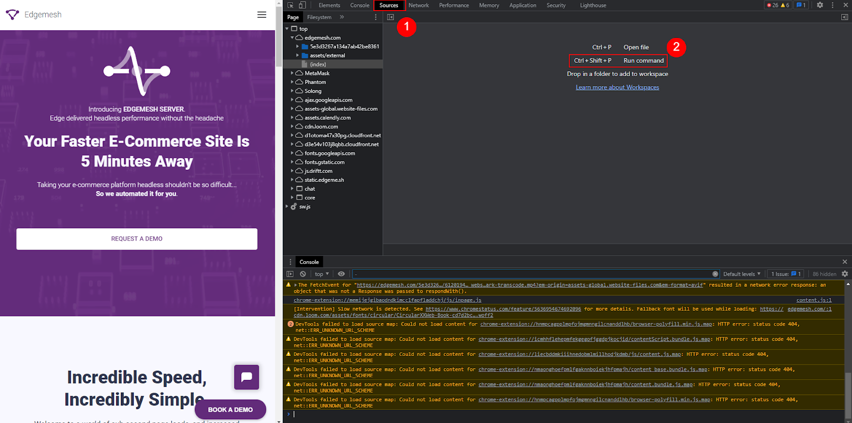Switch to the Network tab
The height and width of the screenshot is (423, 852).
[419, 5]
